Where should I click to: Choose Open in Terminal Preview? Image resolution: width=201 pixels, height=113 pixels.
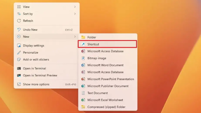click(46, 75)
